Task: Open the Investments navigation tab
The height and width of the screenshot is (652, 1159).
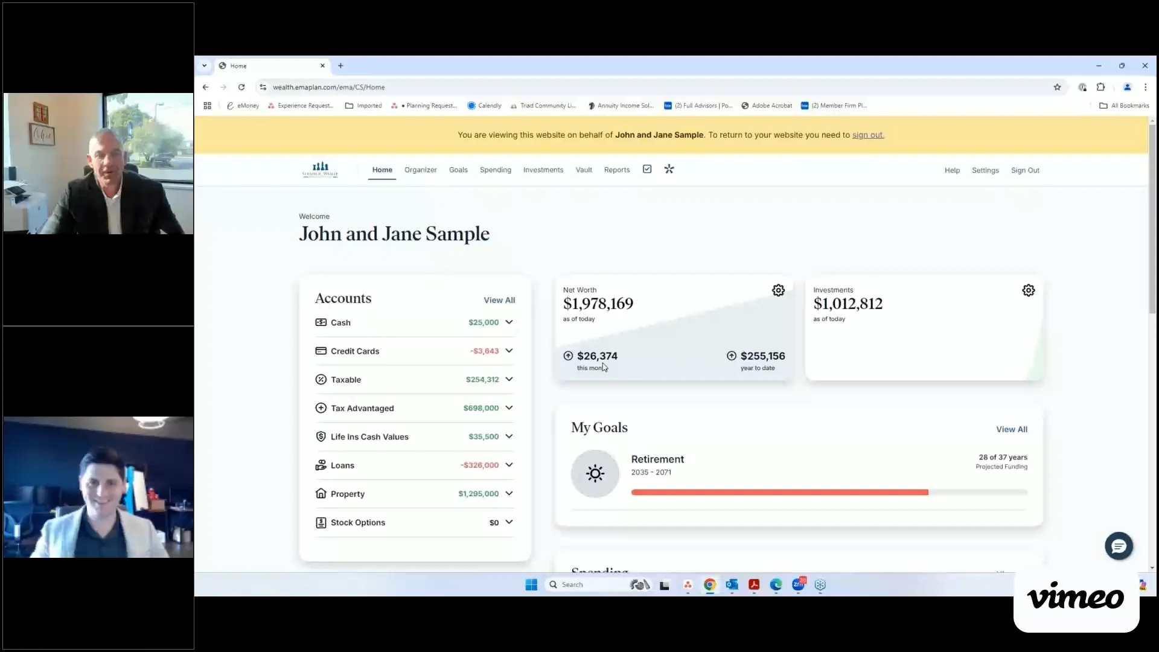Action: coord(543,170)
